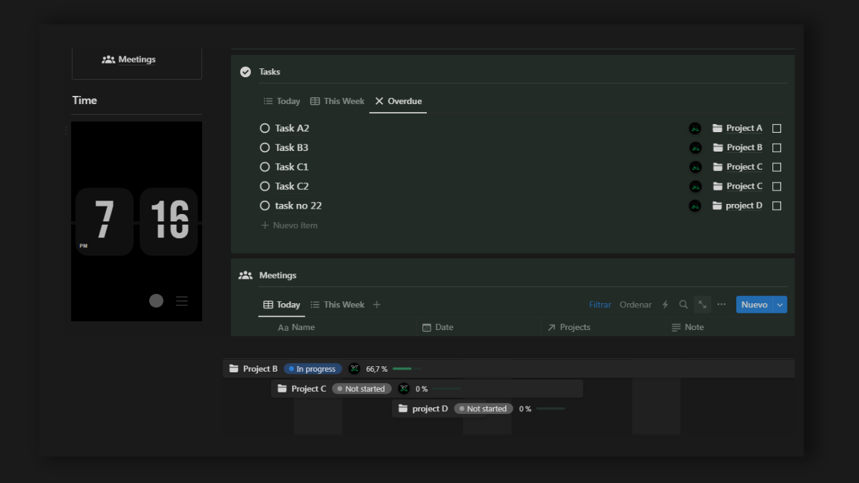Open Project C timeline bar
The width and height of the screenshot is (859, 483).
pos(427,388)
